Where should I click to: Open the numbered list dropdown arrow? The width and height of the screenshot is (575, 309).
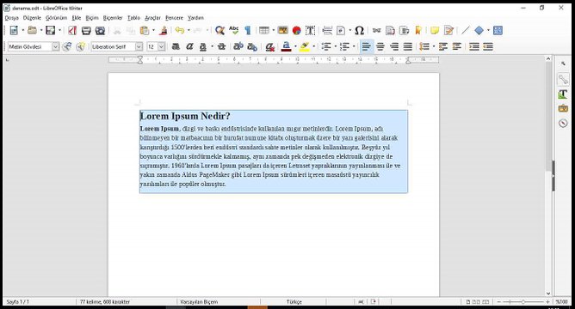coord(354,46)
